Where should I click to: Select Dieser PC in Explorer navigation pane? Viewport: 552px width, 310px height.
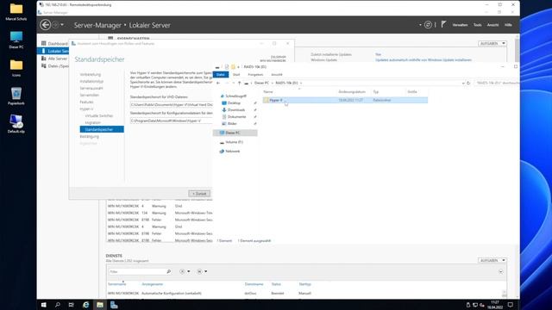tap(235, 133)
